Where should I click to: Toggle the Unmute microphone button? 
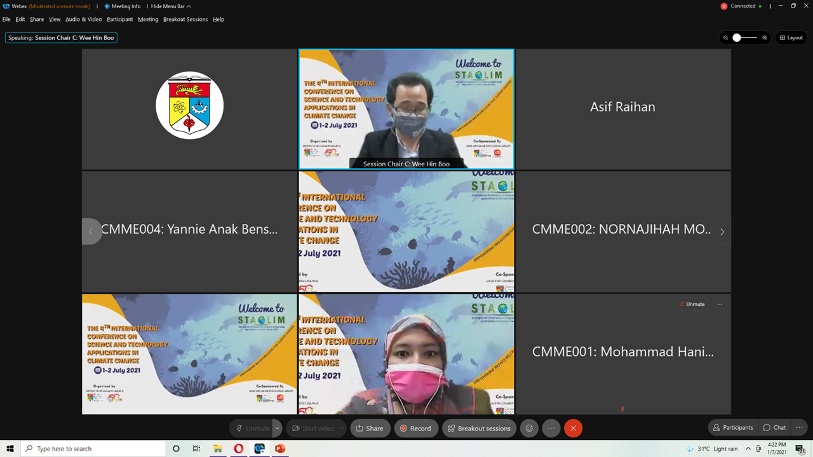pos(252,428)
